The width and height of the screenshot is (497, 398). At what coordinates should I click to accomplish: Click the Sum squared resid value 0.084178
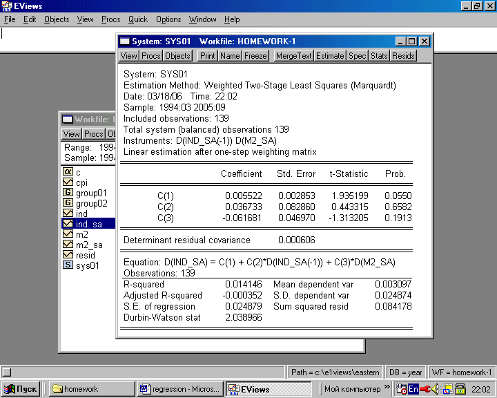pos(393,306)
